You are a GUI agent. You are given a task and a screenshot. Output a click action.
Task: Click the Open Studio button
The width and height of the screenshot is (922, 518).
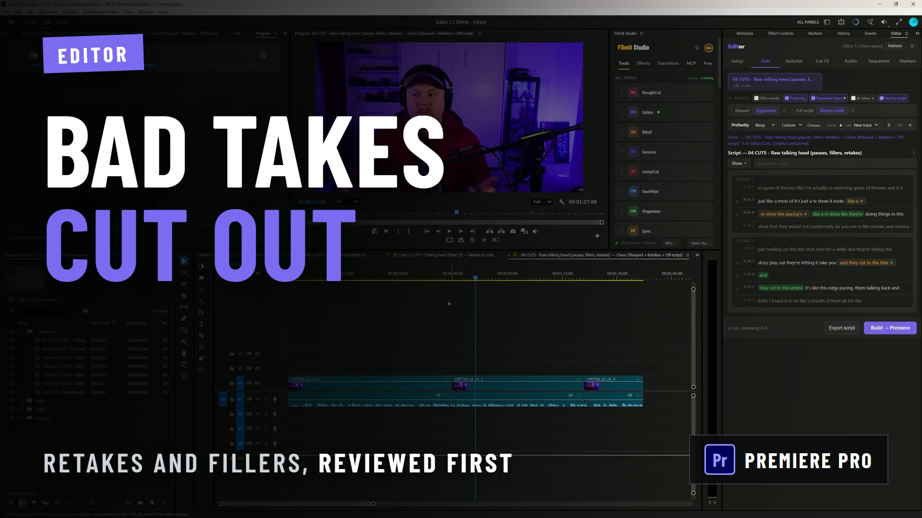tap(700, 243)
